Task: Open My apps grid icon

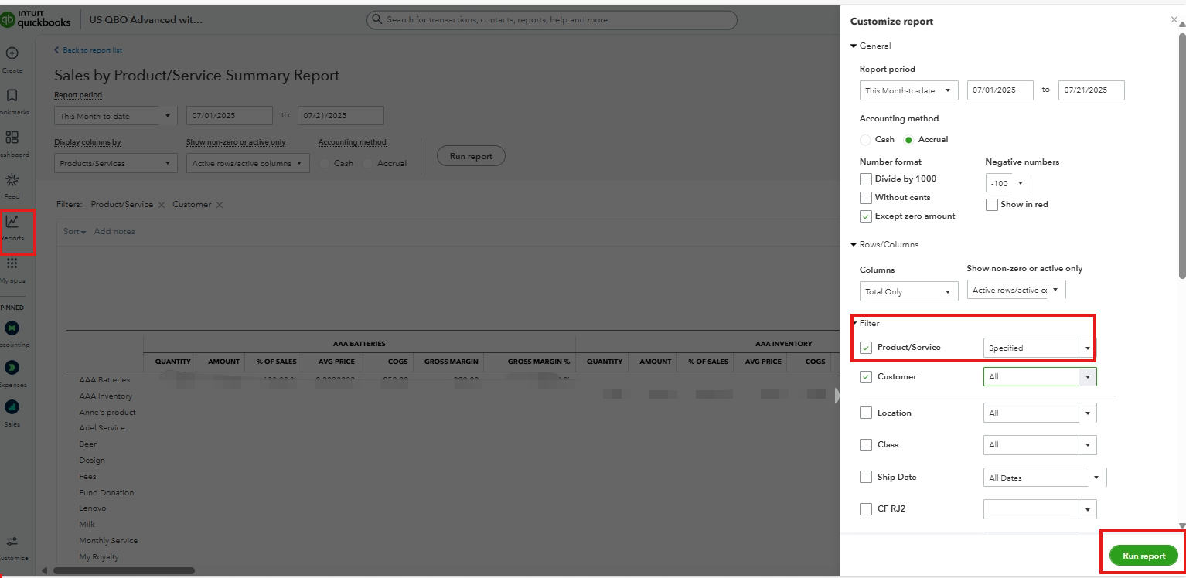Action: (x=12, y=263)
